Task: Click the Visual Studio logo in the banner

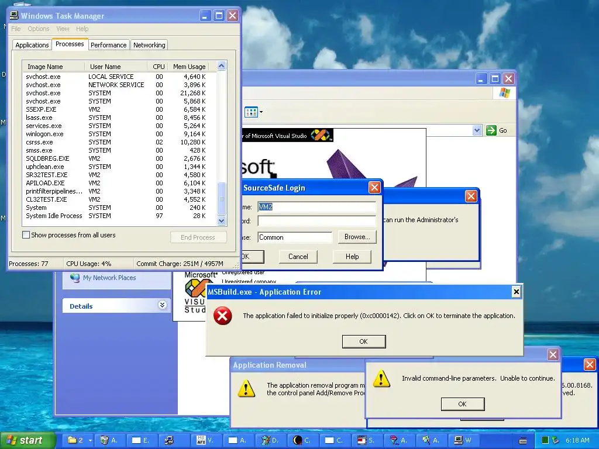Action: click(320, 135)
